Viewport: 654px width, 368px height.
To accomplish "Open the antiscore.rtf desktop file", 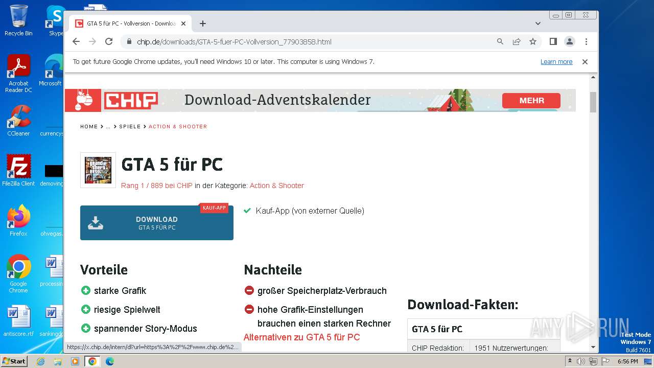I will [x=18, y=321].
